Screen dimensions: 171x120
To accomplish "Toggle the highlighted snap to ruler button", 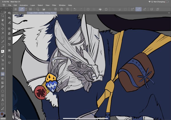I will 139,9.
